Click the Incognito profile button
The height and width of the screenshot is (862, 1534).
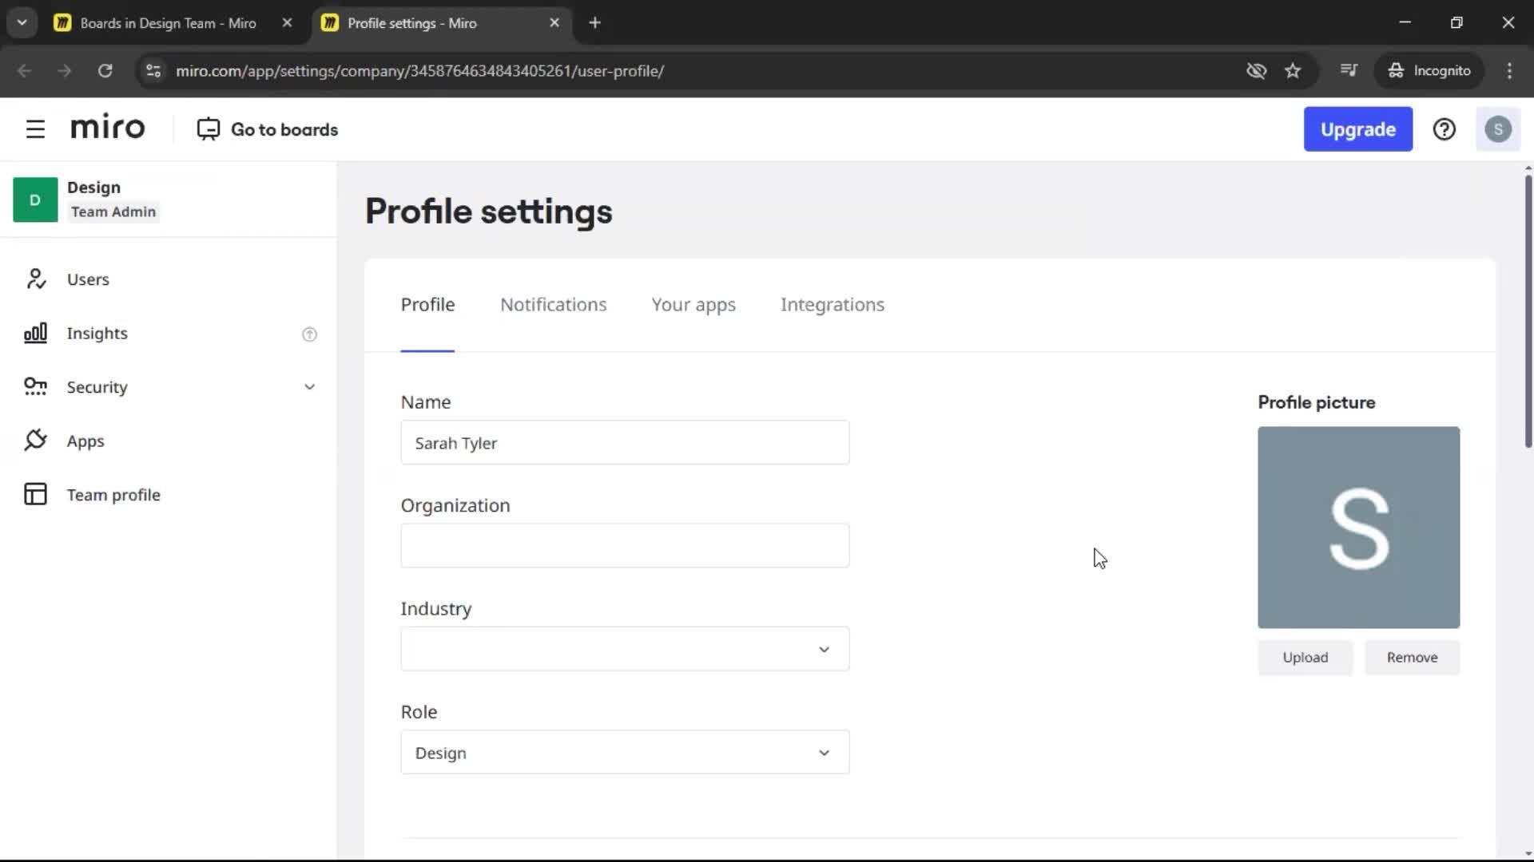(x=1429, y=71)
